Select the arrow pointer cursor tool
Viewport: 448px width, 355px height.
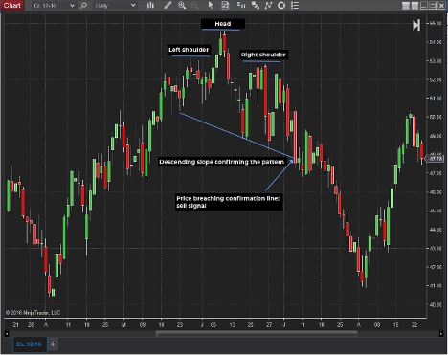[x=211, y=6]
